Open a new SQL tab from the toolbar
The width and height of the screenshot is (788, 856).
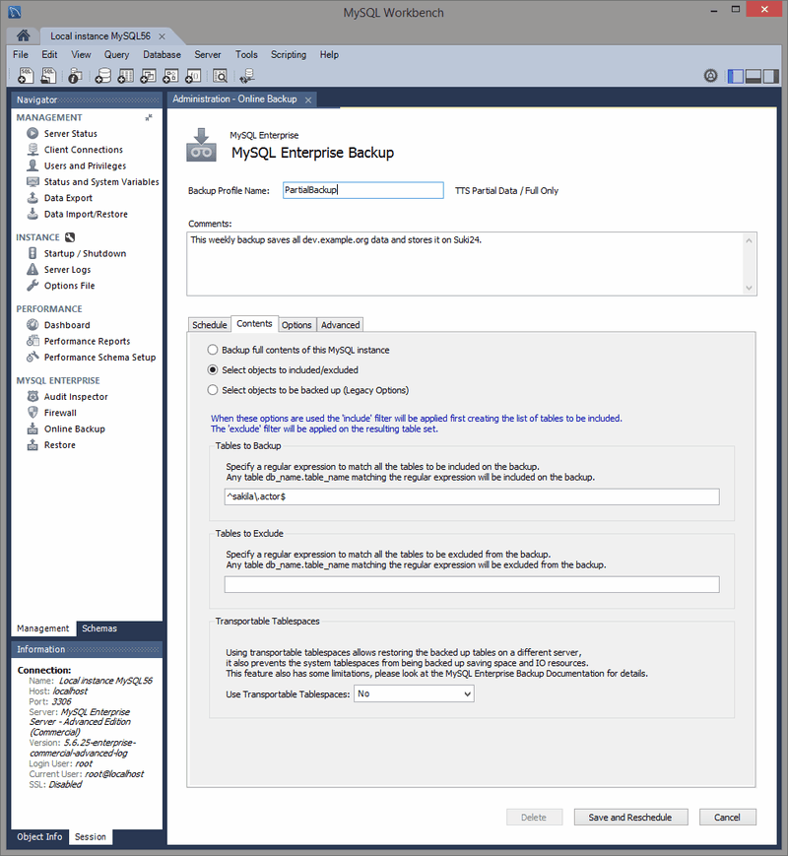26,75
